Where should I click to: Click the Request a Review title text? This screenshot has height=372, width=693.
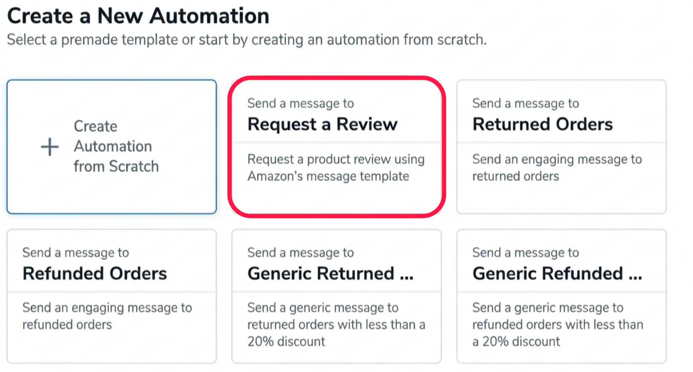point(323,125)
